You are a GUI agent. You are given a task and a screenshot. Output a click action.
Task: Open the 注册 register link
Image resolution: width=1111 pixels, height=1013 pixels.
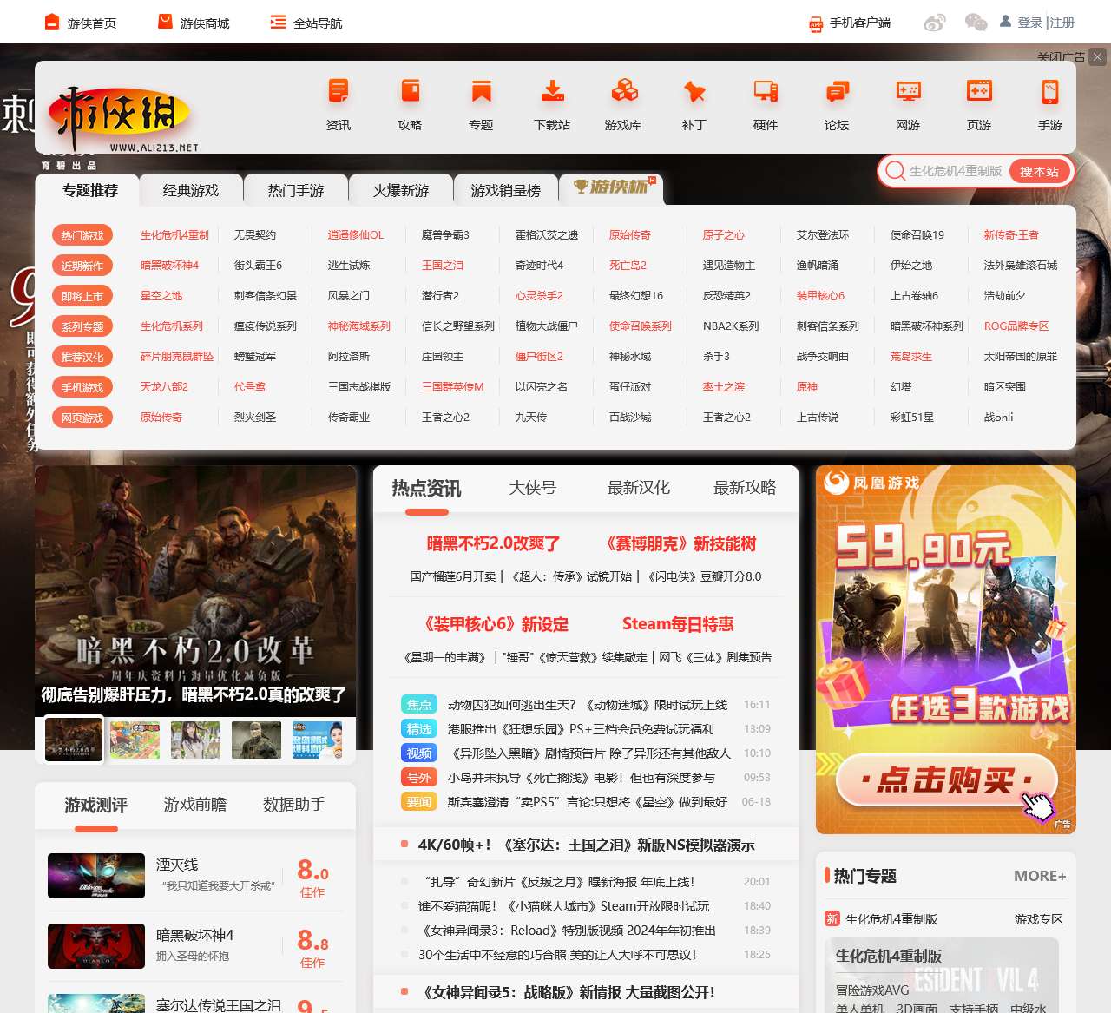click(1062, 23)
